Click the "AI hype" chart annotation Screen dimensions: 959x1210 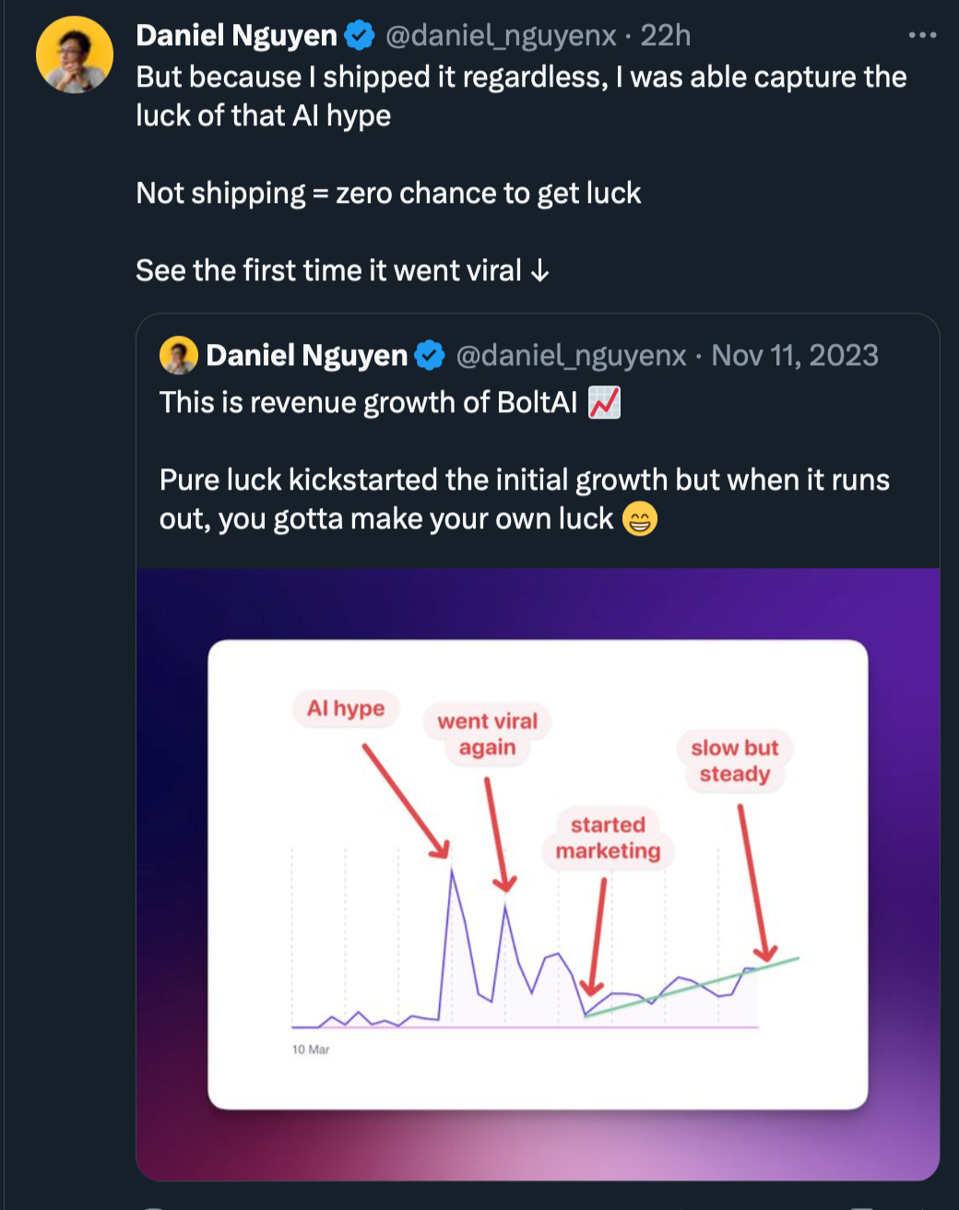coord(346,708)
